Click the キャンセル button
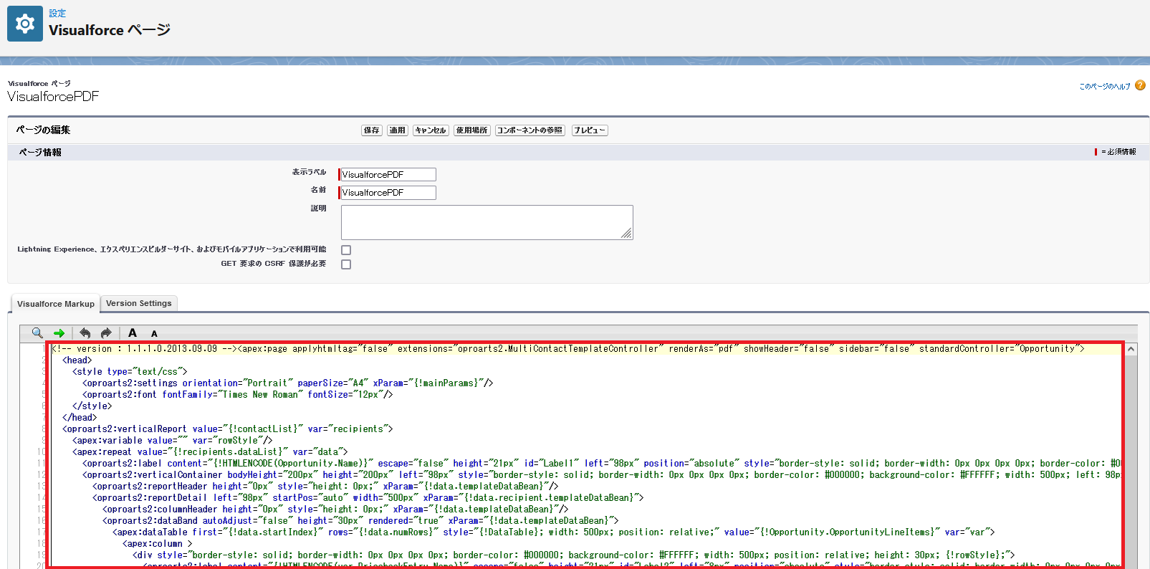The image size is (1150, 569). pos(431,130)
